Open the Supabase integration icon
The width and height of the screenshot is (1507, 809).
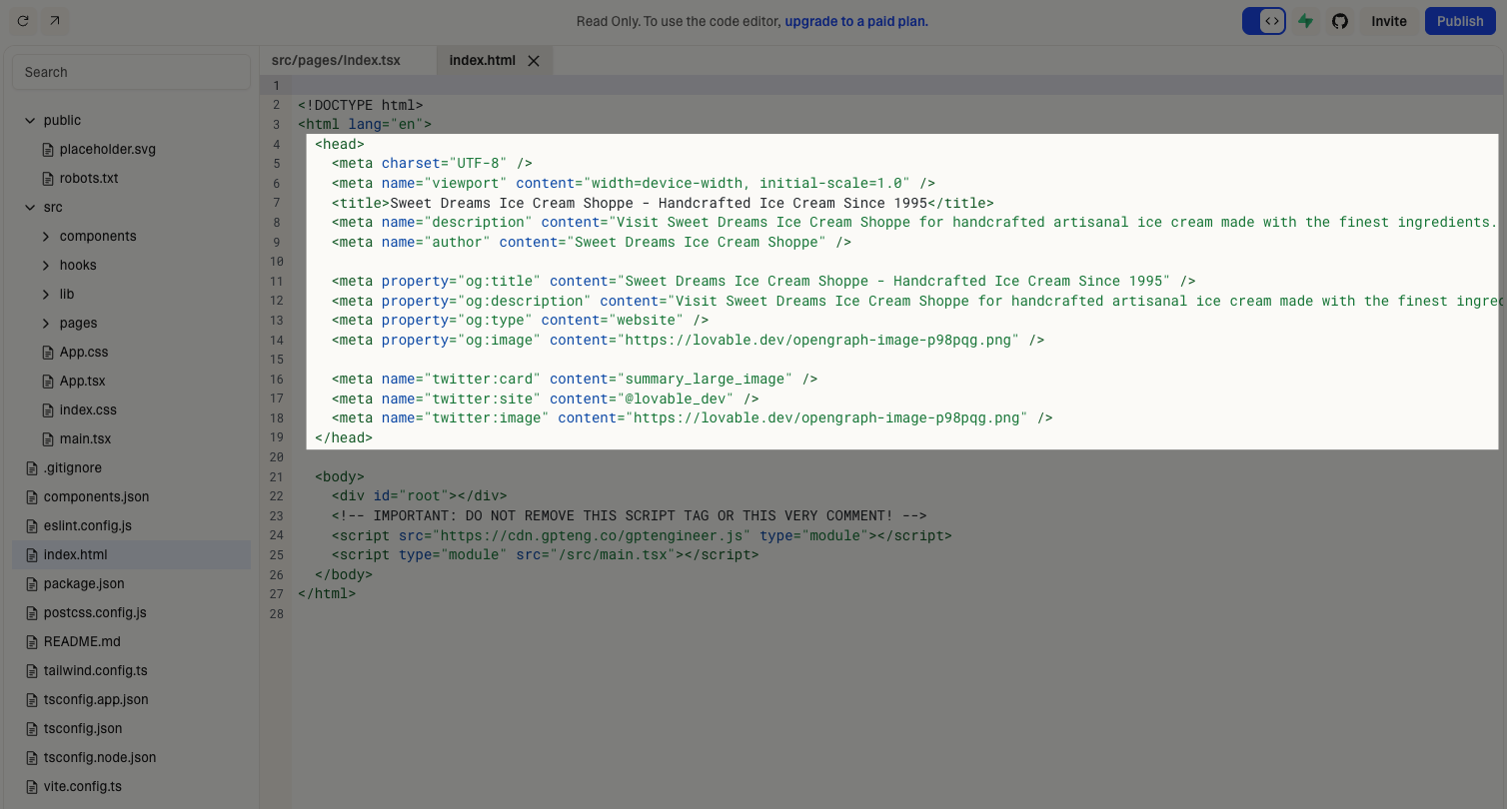pos(1306,20)
